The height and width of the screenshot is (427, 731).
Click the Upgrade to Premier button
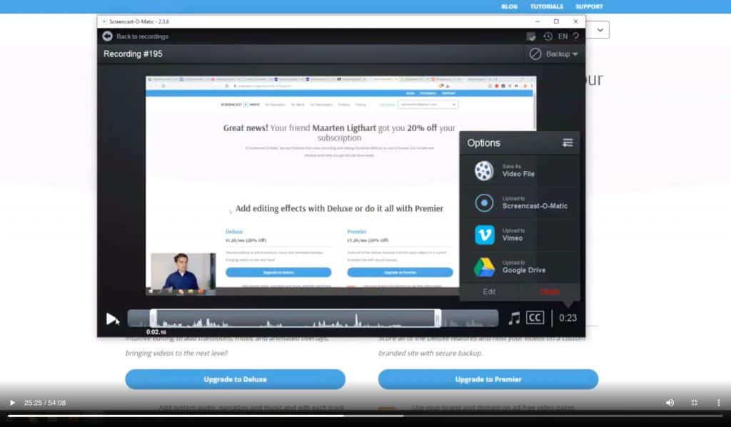pyautogui.click(x=488, y=379)
